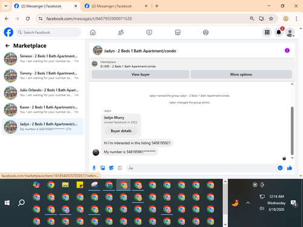The height and width of the screenshot is (227, 303).
Task: Open Simeon conversation in Marketplace list
Action: (x=42, y=59)
